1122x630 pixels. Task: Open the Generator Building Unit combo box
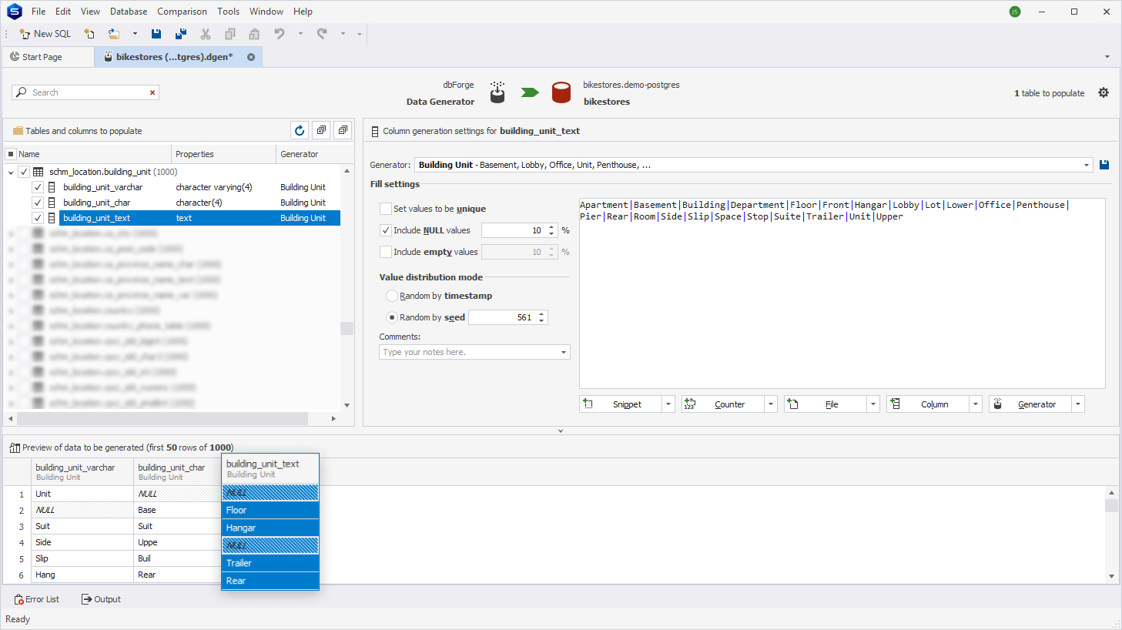[753, 165]
